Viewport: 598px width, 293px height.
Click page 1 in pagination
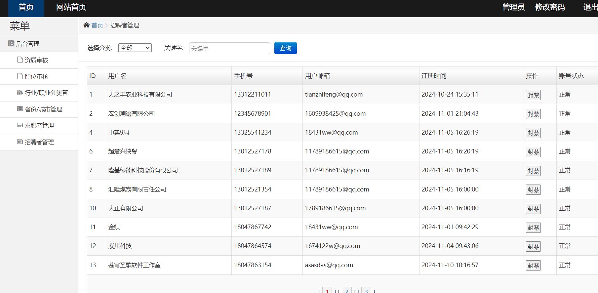tap(327, 291)
